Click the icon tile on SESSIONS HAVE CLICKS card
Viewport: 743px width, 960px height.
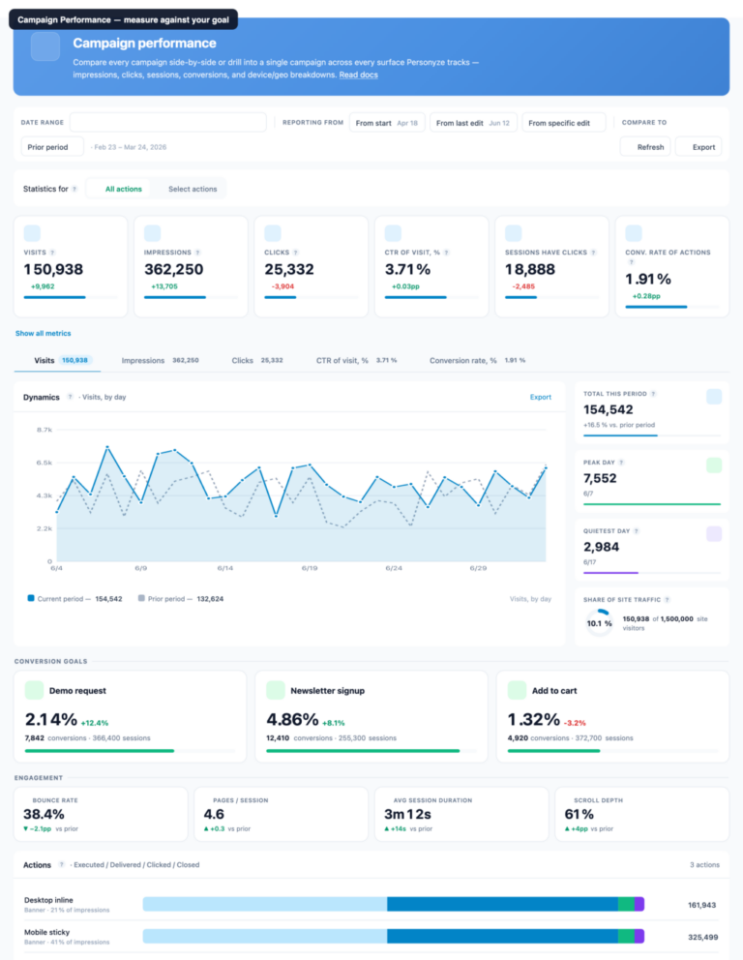(x=514, y=233)
